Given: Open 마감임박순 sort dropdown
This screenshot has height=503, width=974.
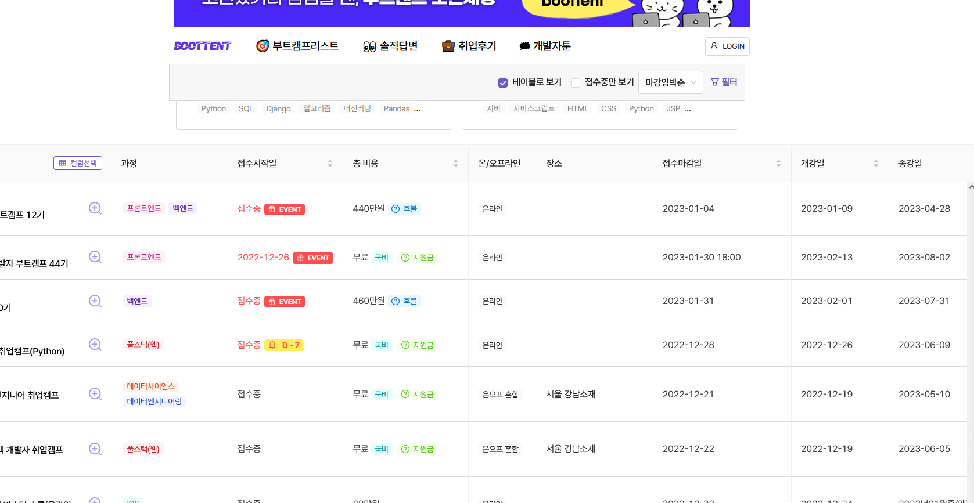Looking at the screenshot, I should tap(671, 82).
